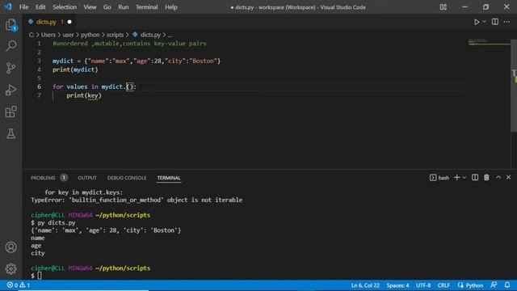This screenshot has width=517, height=291.
Task: Close dicts.py via unsaved dot
Action: pyautogui.click(x=69, y=22)
